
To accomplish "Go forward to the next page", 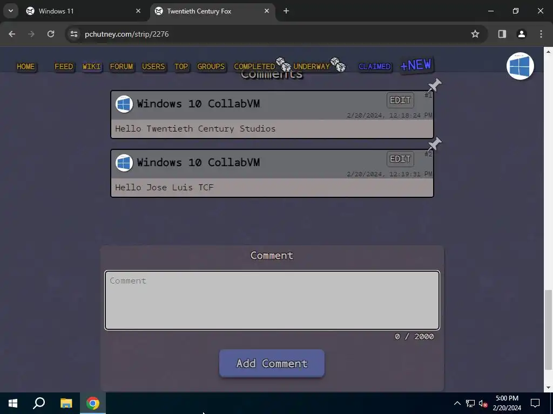I will point(31,34).
